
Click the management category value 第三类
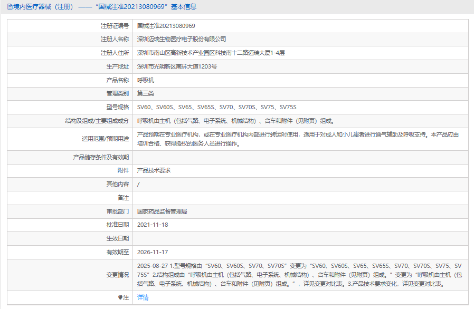146,94
